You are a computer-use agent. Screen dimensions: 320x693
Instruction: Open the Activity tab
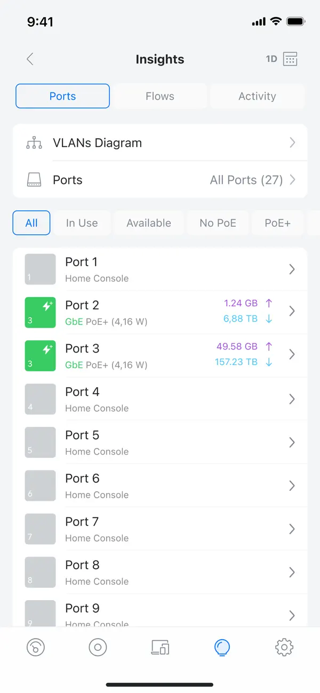[257, 96]
